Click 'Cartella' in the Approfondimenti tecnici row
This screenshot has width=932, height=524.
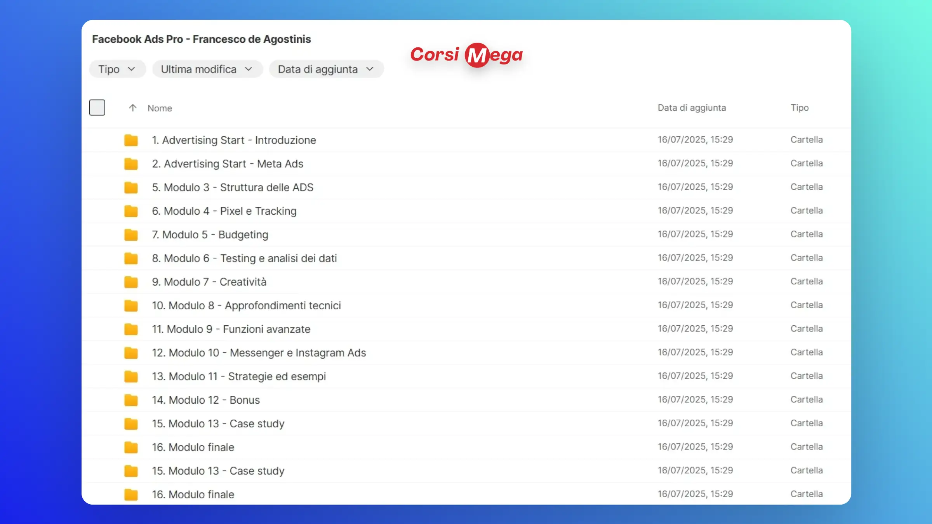[x=807, y=305]
